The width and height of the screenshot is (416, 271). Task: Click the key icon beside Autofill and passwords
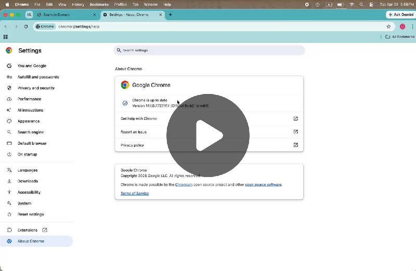[x=9, y=77]
